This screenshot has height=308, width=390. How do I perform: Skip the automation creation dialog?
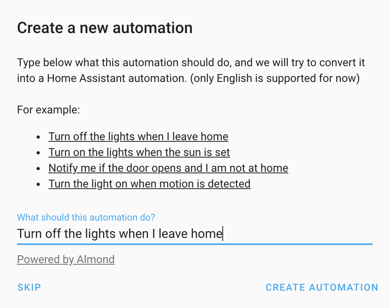click(x=29, y=287)
